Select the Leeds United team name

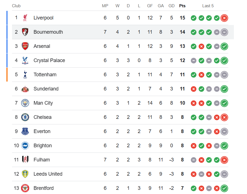[x=48, y=174]
